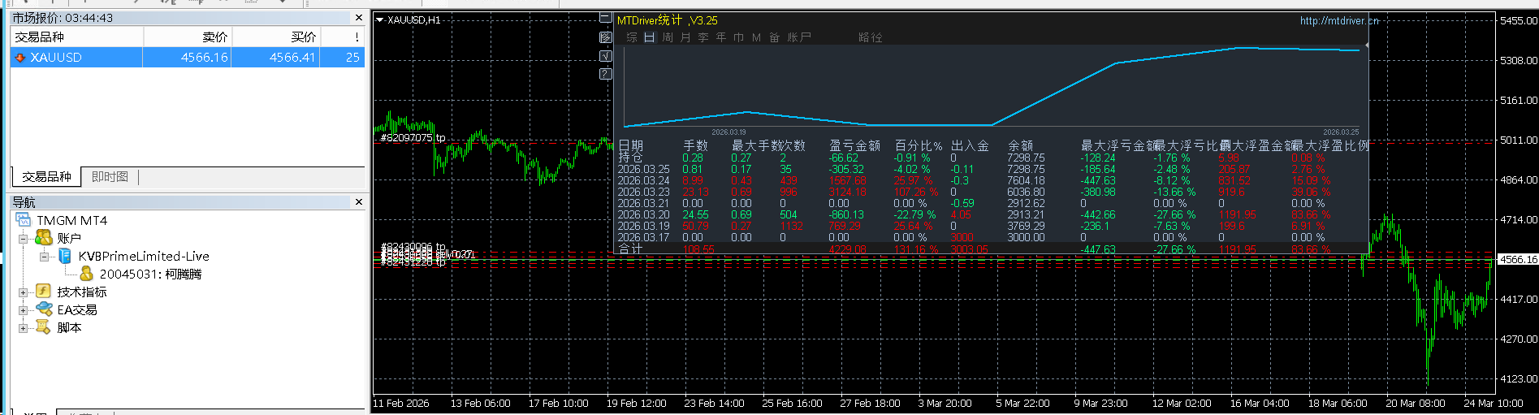Expand the 脚本 tree node
The image size is (1539, 415).
click(x=24, y=328)
